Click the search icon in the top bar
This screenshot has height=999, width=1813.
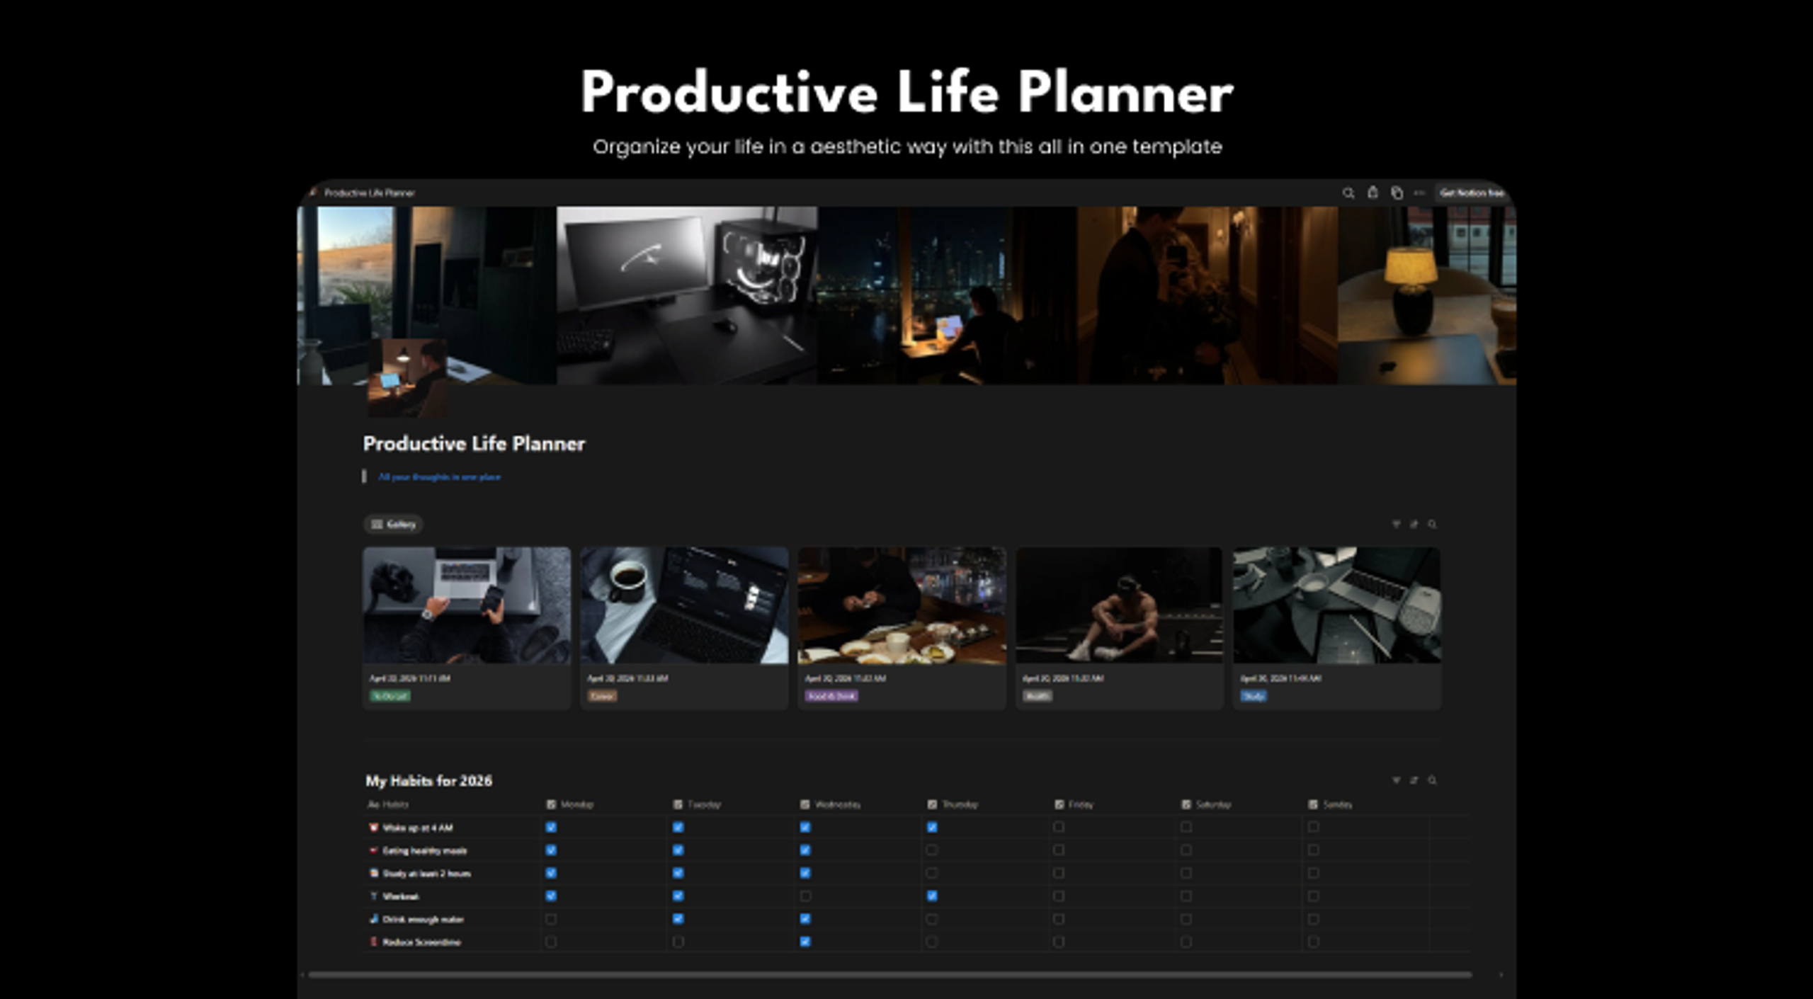coord(1348,193)
